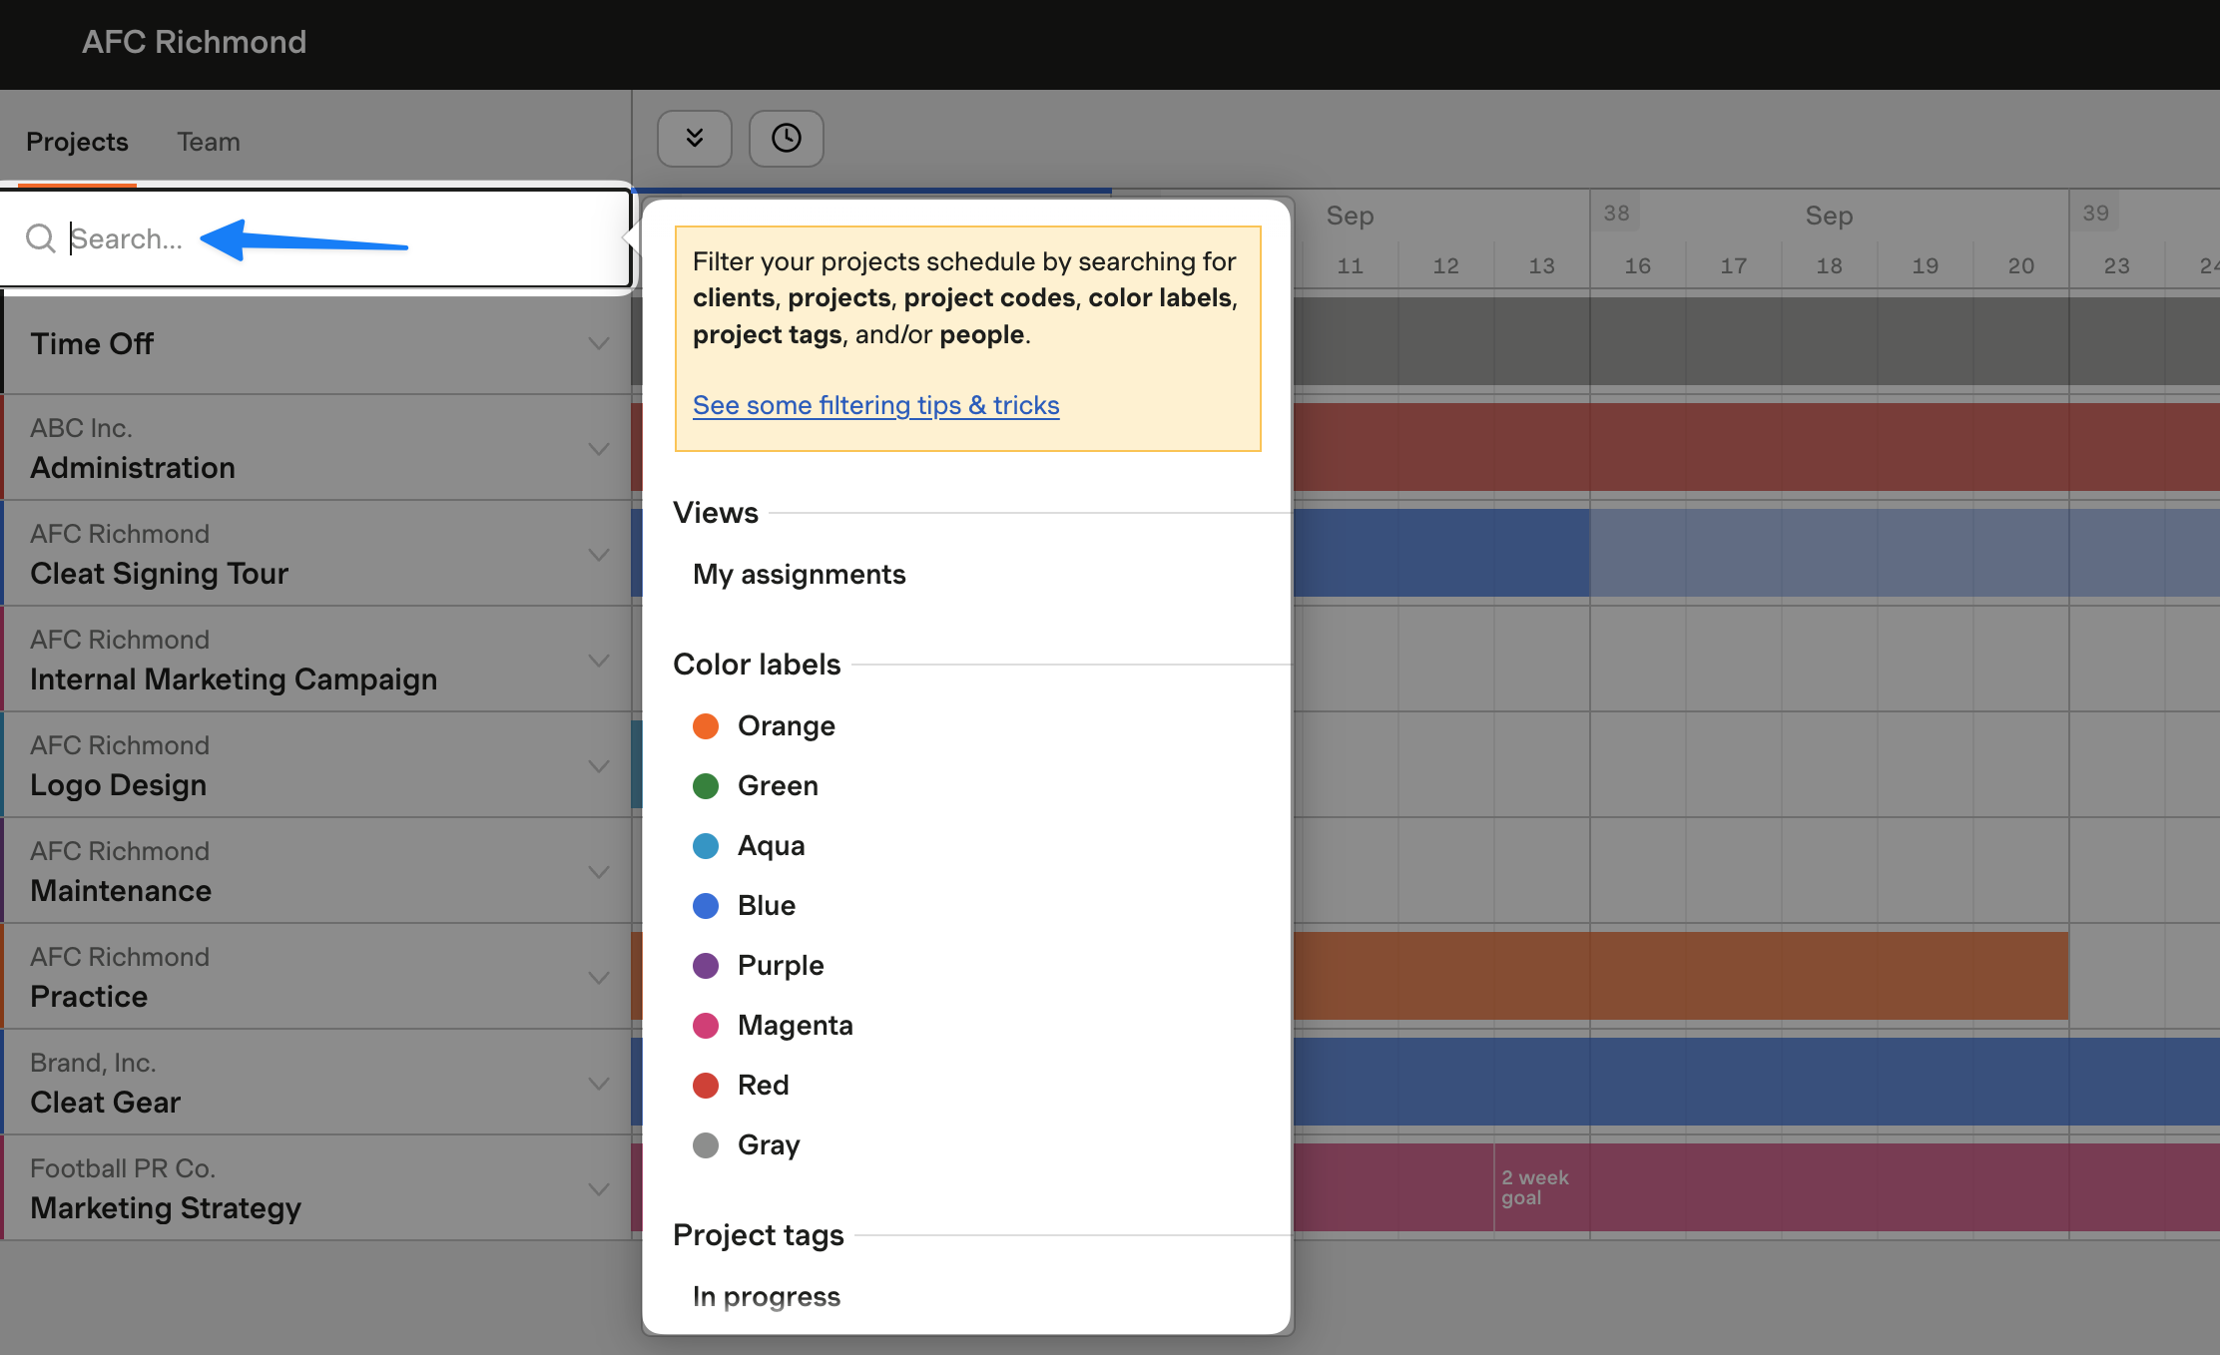Filter by the Purple color label
This screenshot has width=2220, height=1355.
(759, 966)
